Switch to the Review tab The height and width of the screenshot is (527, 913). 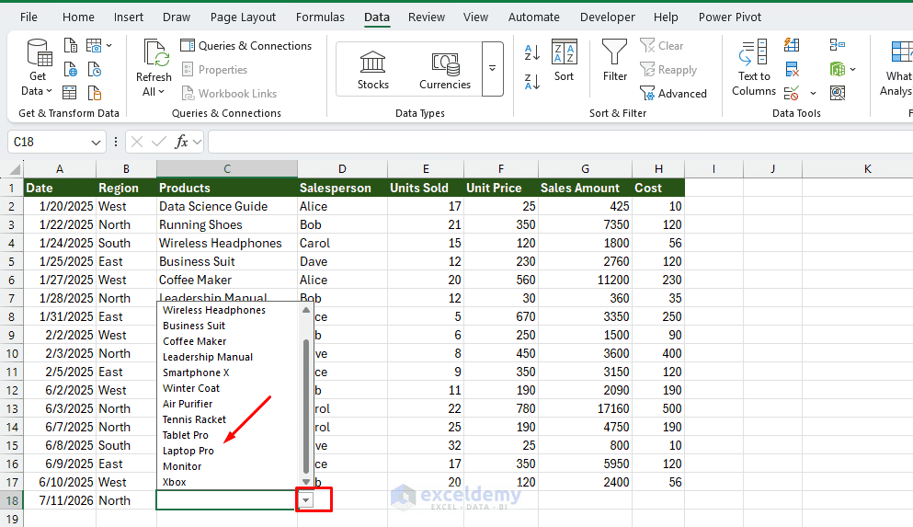427,17
